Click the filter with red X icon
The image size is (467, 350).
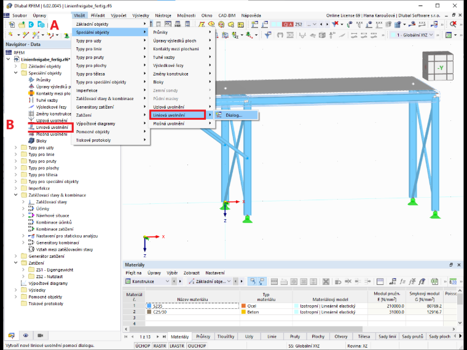click(336, 24)
